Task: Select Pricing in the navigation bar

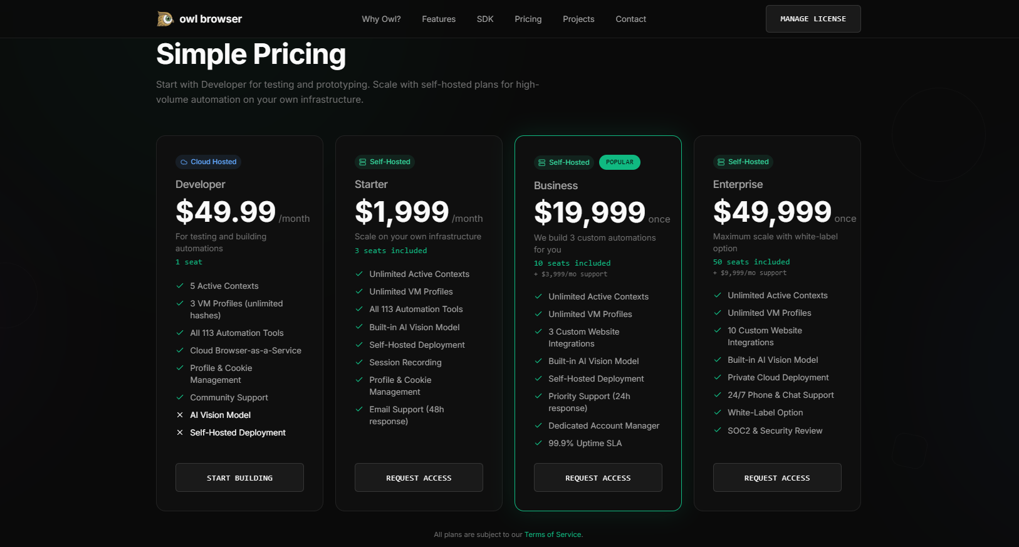Action: [x=528, y=19]
